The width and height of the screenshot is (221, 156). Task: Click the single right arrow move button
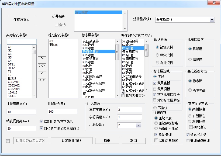pos(42,58)
